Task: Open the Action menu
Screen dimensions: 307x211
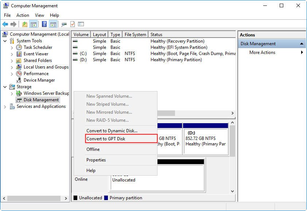Action: tap(23, 15)
